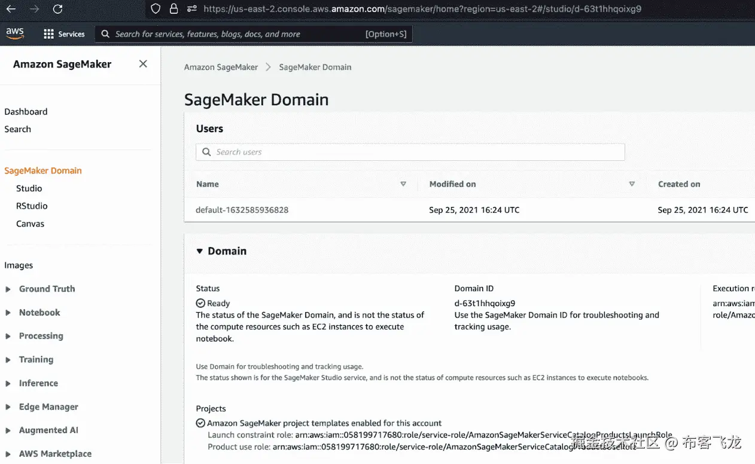This screenshot has height=464, width=755.
Task: Click the Modified on column header
Action: coord(452,184)
